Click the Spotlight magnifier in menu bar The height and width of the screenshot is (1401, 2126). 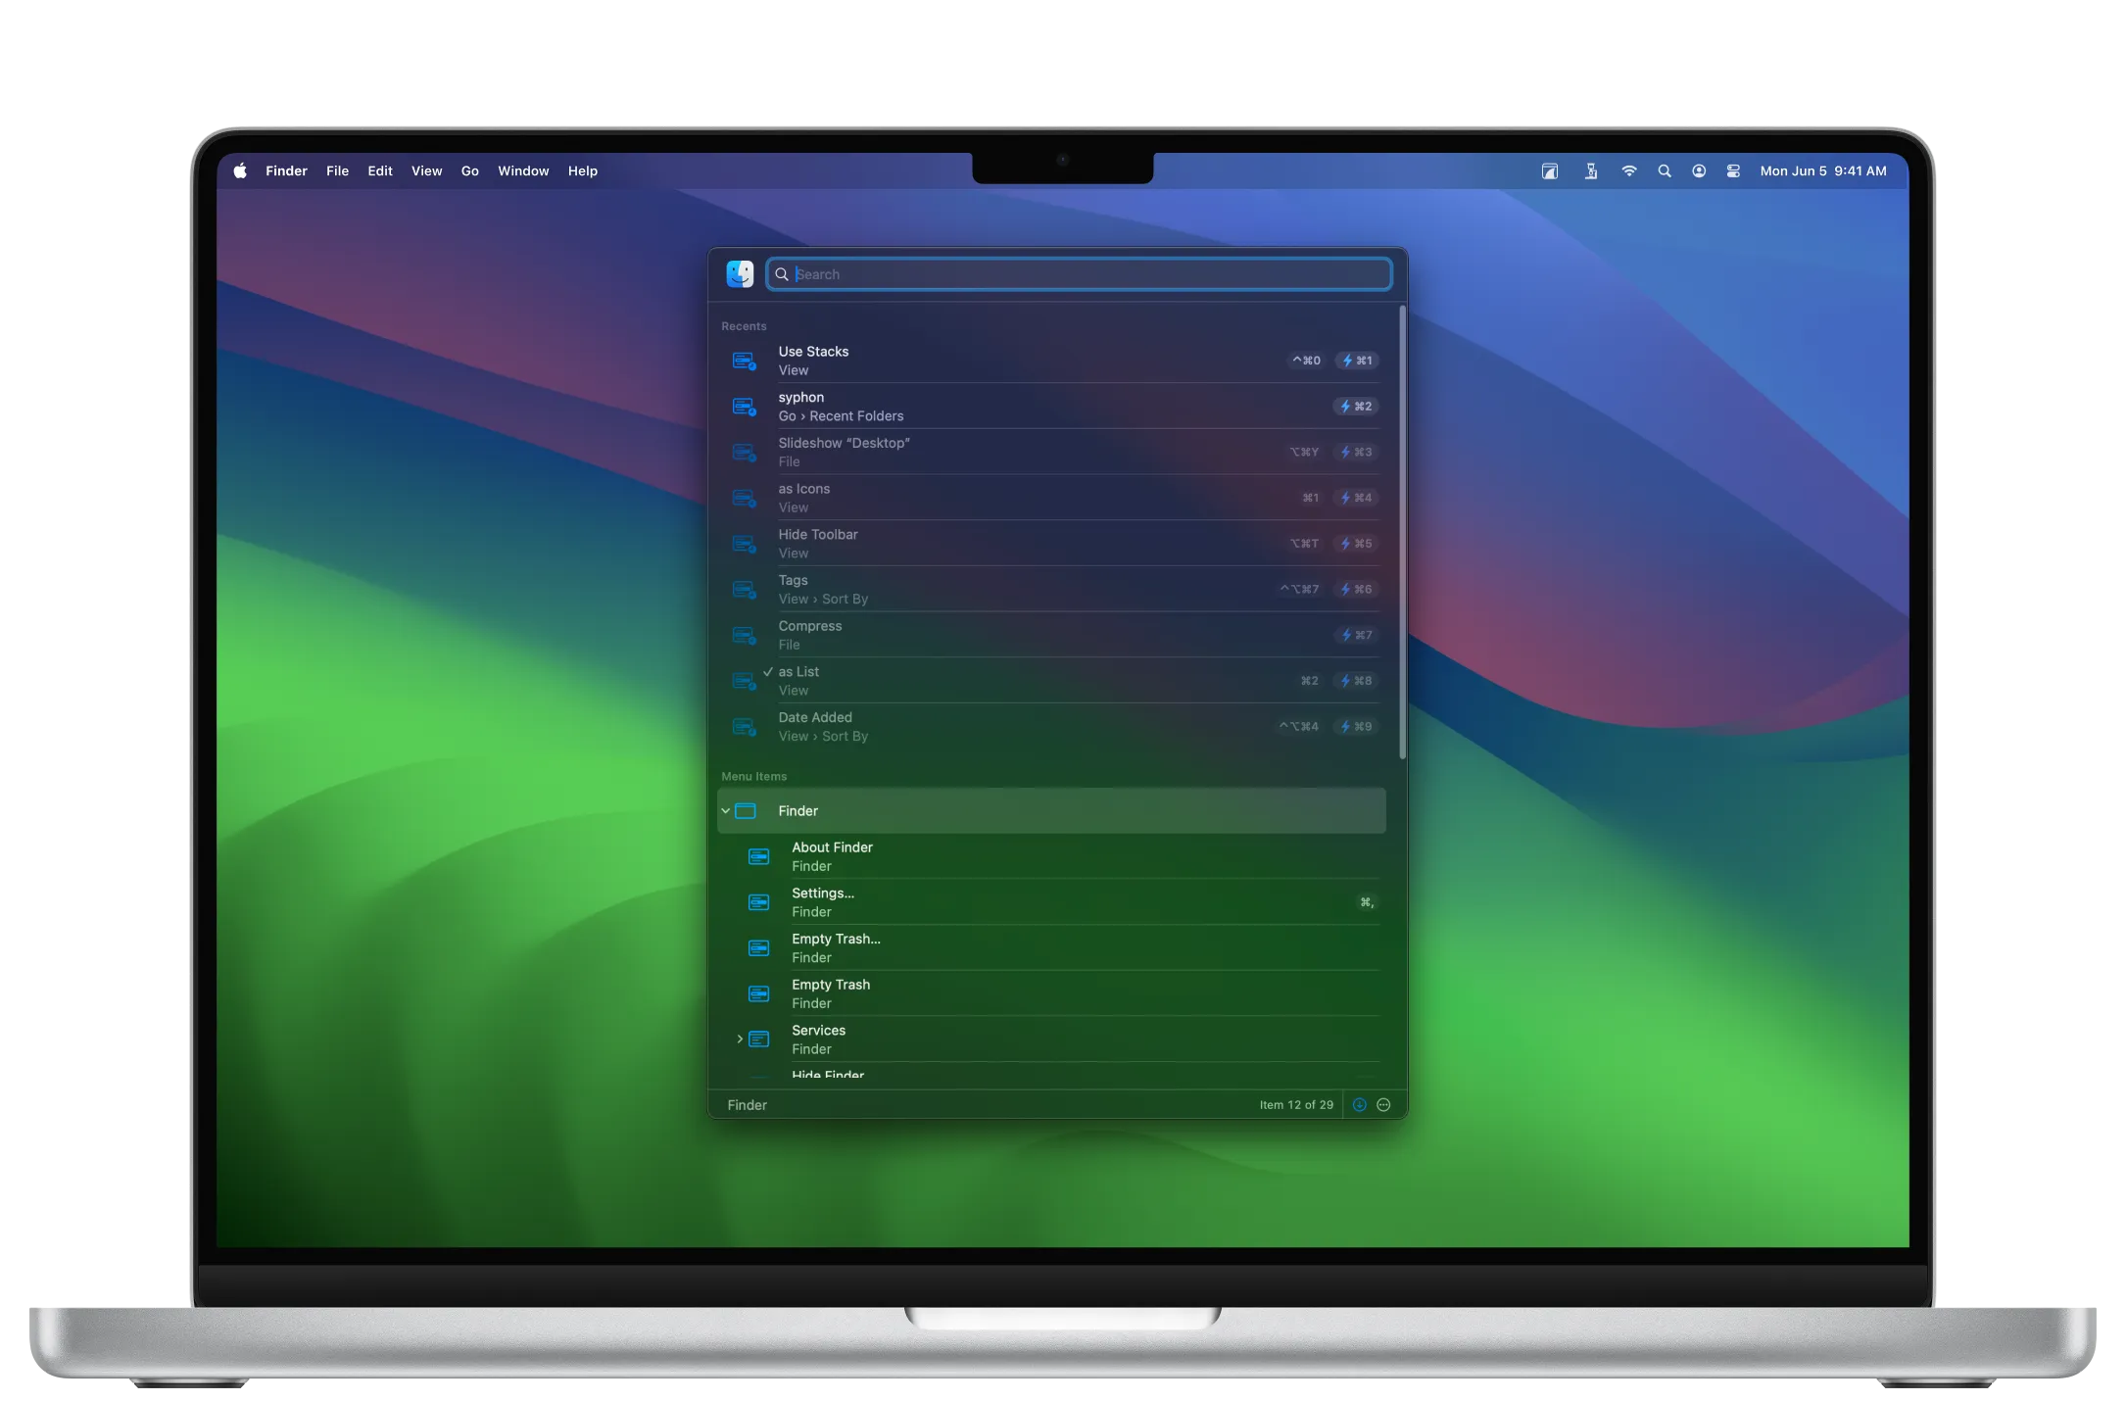pyautogui.click(x=1664, y=170)
